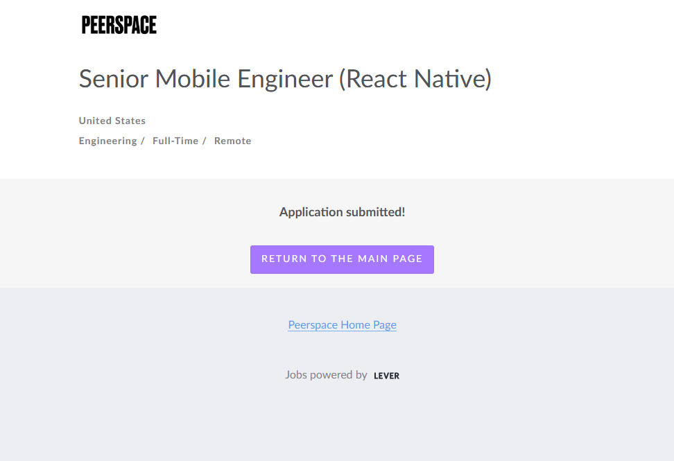Click the word States in the location
The width and height of the screenshot is (674, 461).
point(130,121)
